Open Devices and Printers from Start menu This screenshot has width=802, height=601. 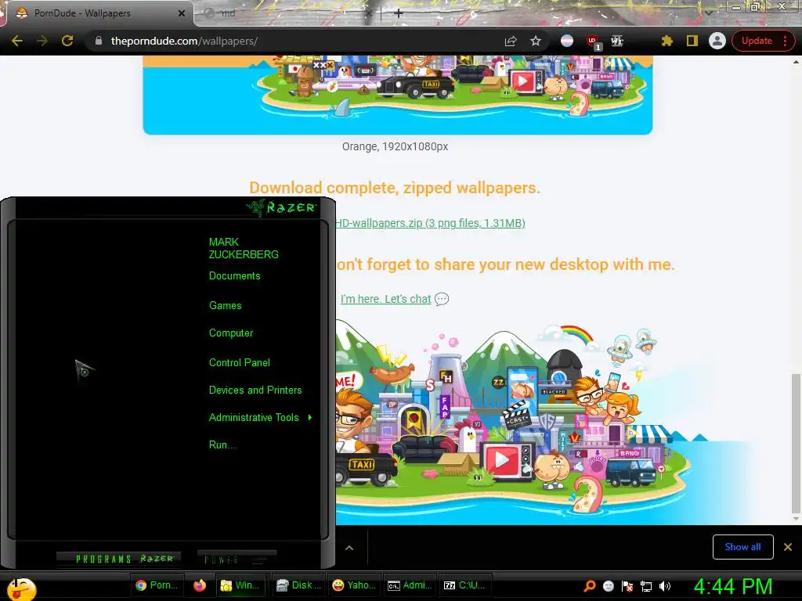[255, 390]
